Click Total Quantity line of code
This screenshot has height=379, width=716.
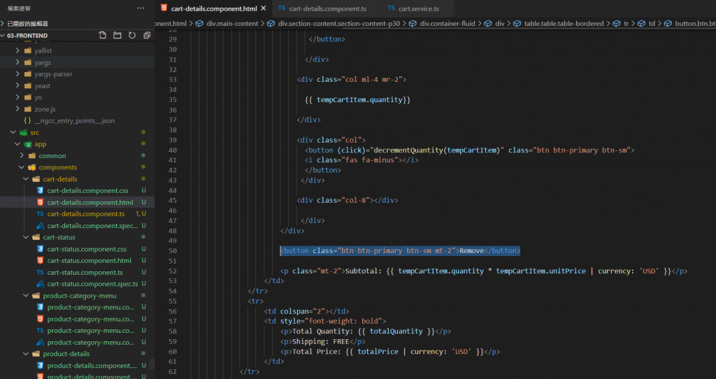point(366,331)
